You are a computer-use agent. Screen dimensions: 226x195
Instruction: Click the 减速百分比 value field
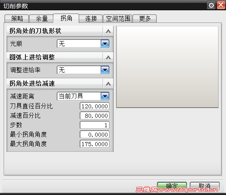(x=95, y=116)
